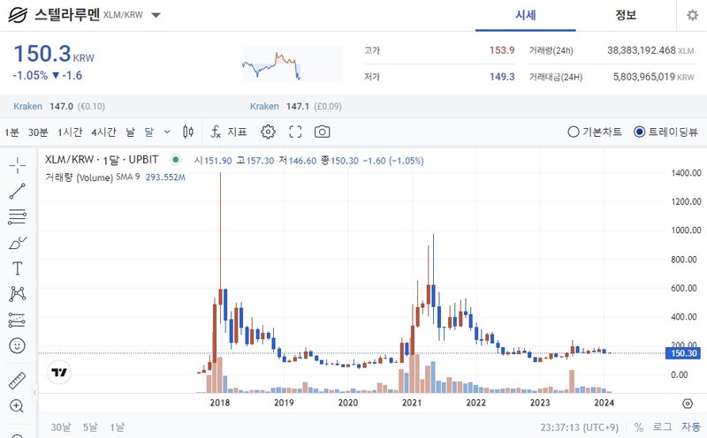Viewport: 707px width, 438px height.
Task: Click the 거래대금 value 5,803,965,019 KRW
Action: [x=653, y=77]
